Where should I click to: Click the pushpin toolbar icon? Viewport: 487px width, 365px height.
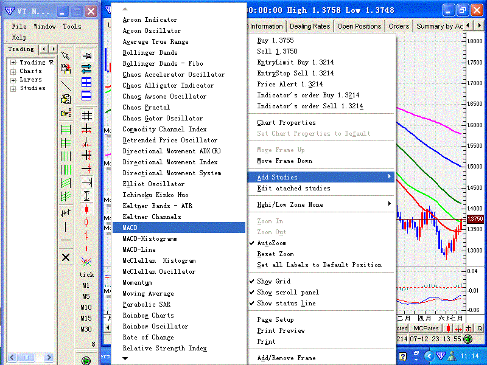coord(86,56)
